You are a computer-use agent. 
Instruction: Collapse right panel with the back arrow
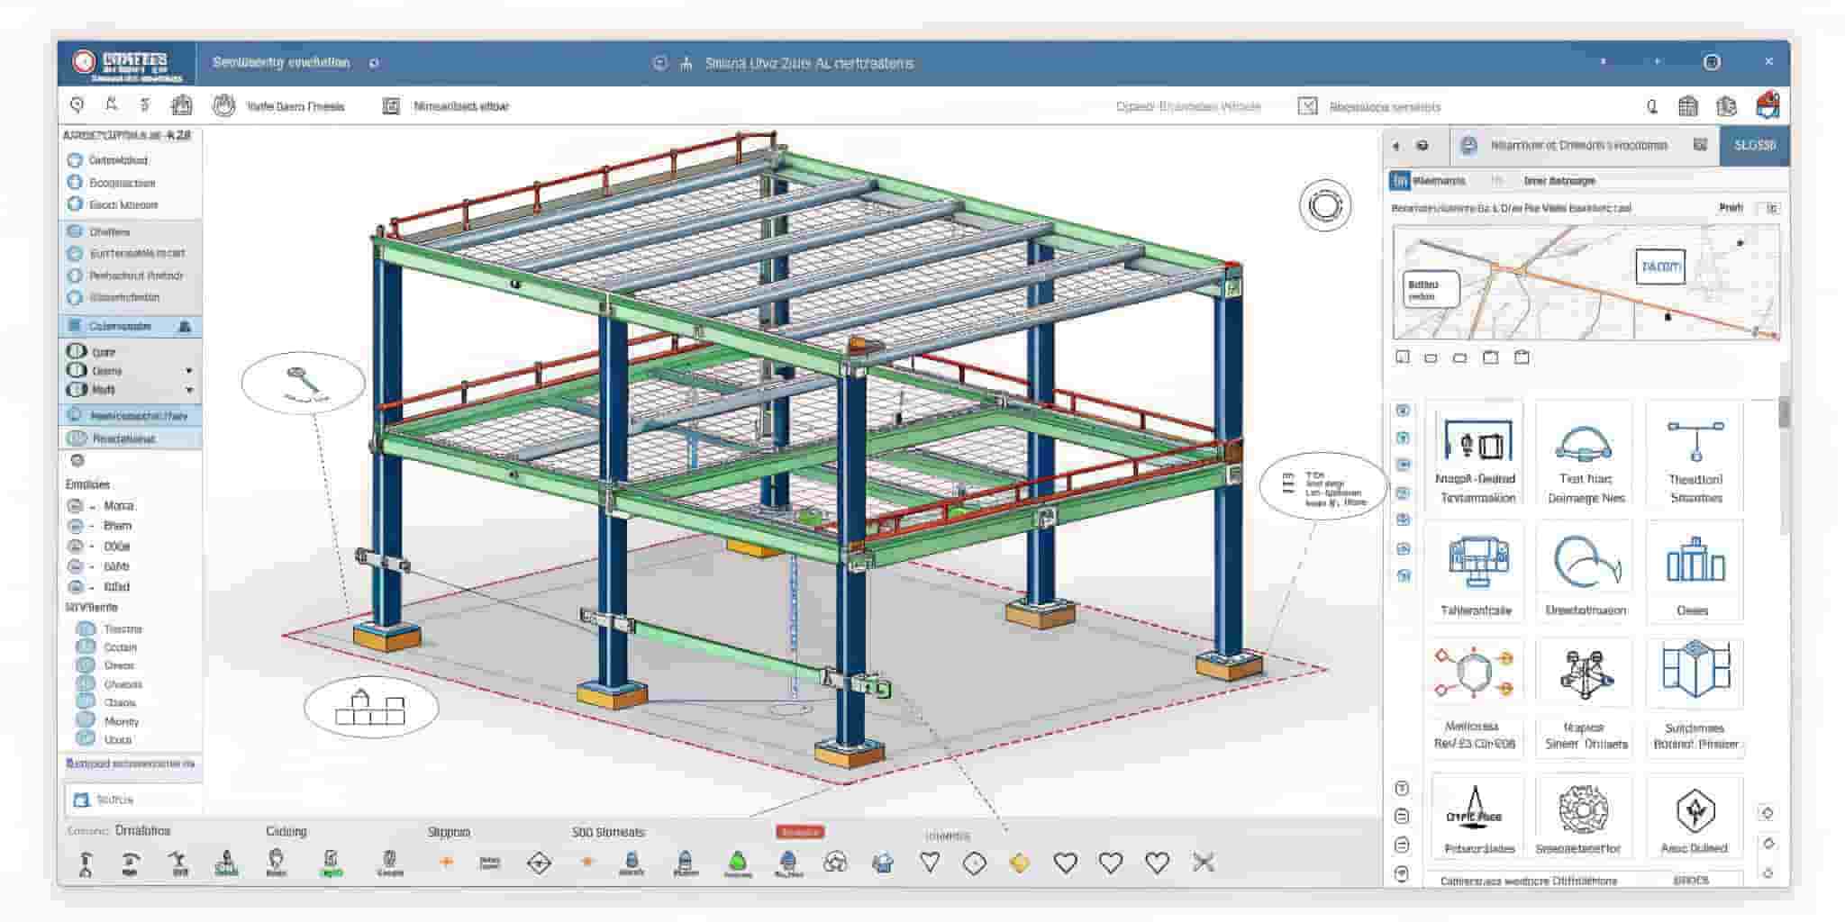(1396, 146)
